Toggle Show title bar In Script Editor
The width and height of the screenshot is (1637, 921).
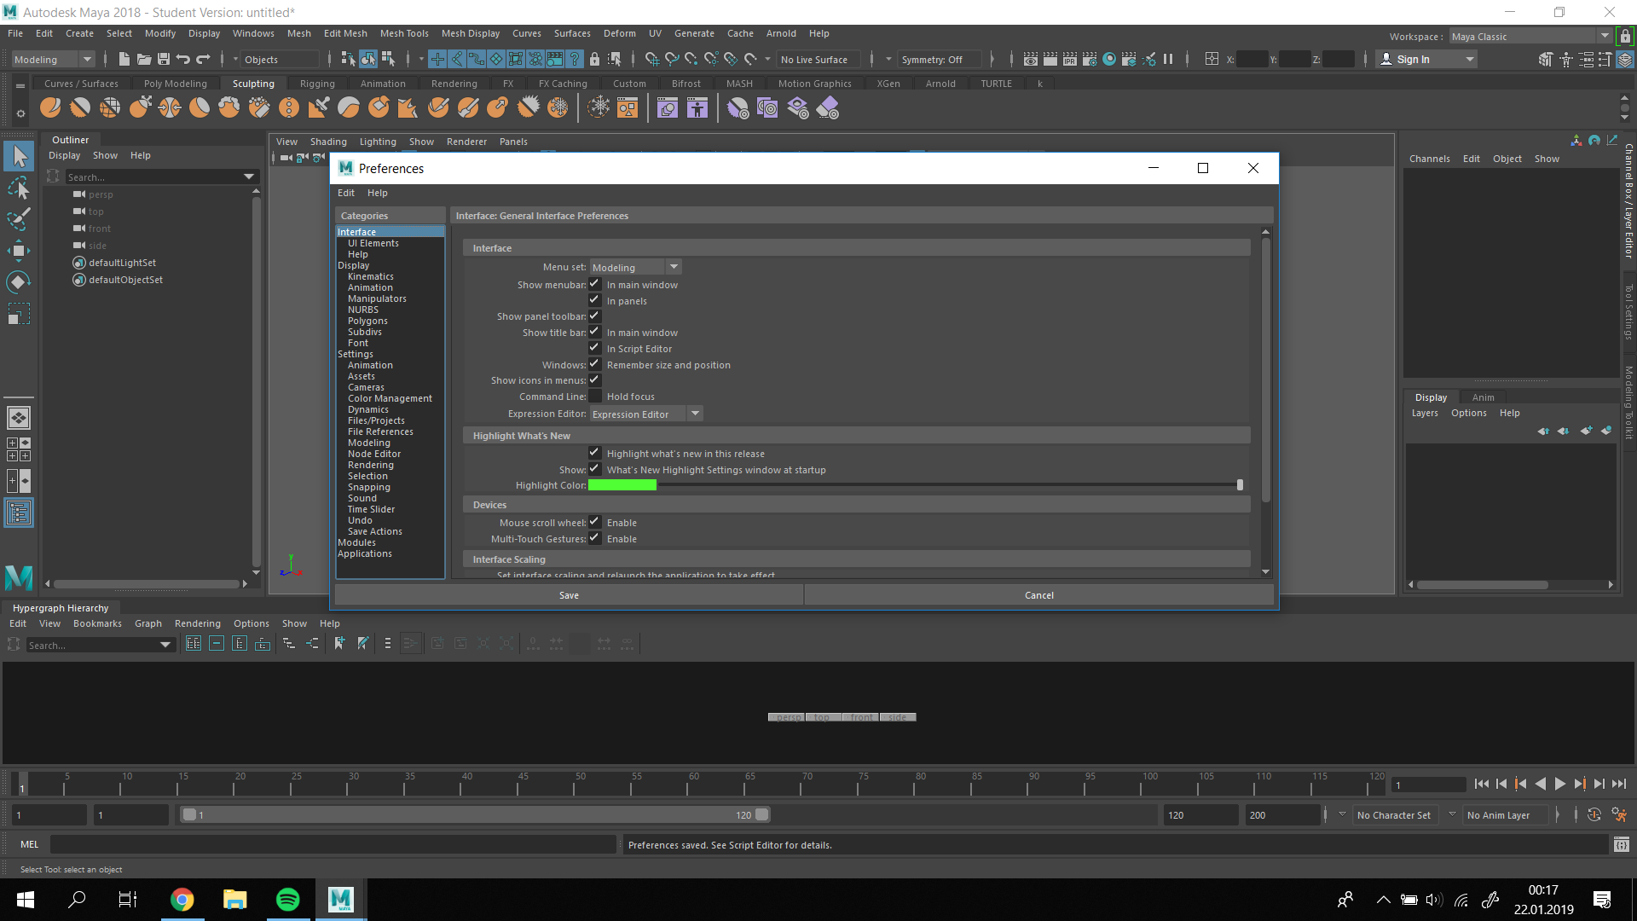(x=595, y=348)
